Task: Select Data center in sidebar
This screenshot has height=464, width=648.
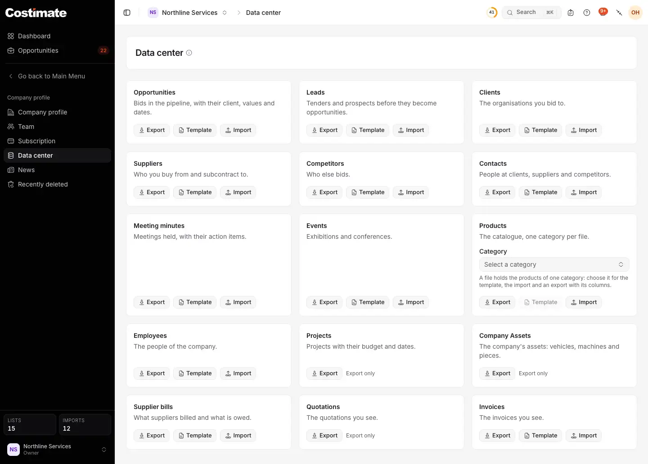Action: click(x=57, y=155)
